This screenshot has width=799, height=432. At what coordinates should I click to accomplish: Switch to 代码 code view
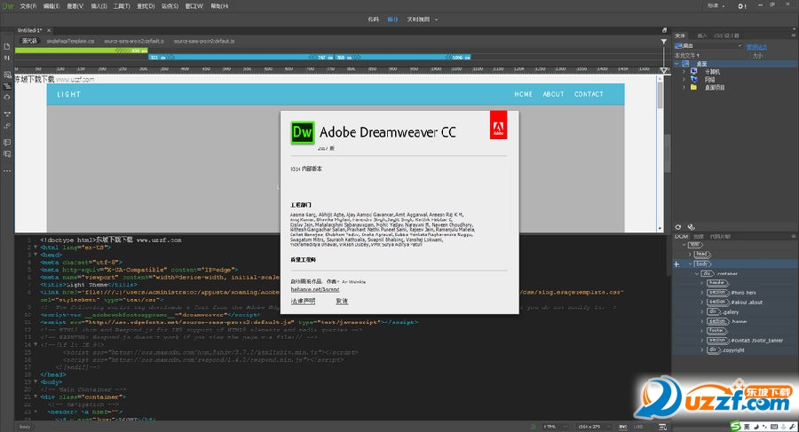[373, 20]
